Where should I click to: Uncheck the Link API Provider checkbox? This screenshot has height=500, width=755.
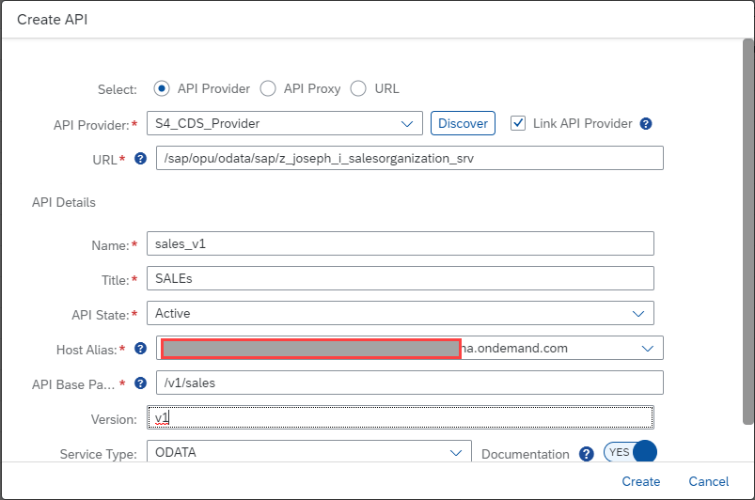(x=518, y=123)
